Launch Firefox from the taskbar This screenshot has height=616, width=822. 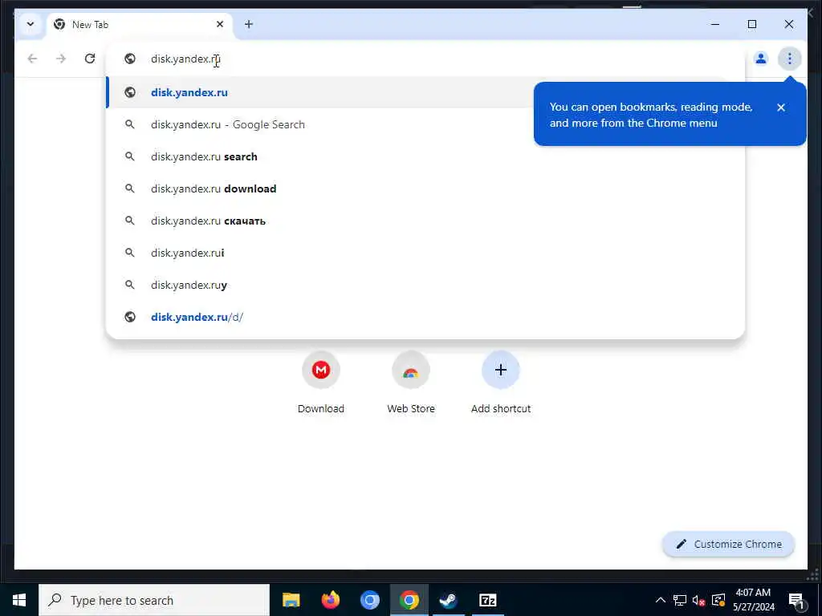pos(330,600)
